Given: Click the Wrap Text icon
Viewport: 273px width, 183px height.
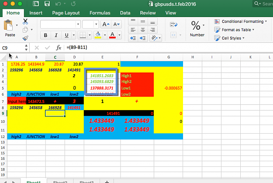Looking at the screenshot, I should pyautogui.click(x=173, y=24).
